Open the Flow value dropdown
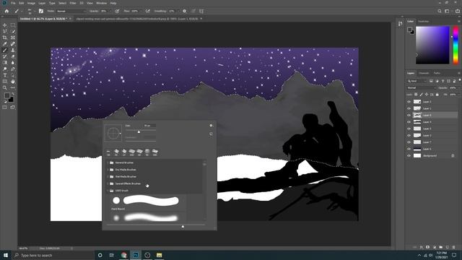 [x=141, y=12]
